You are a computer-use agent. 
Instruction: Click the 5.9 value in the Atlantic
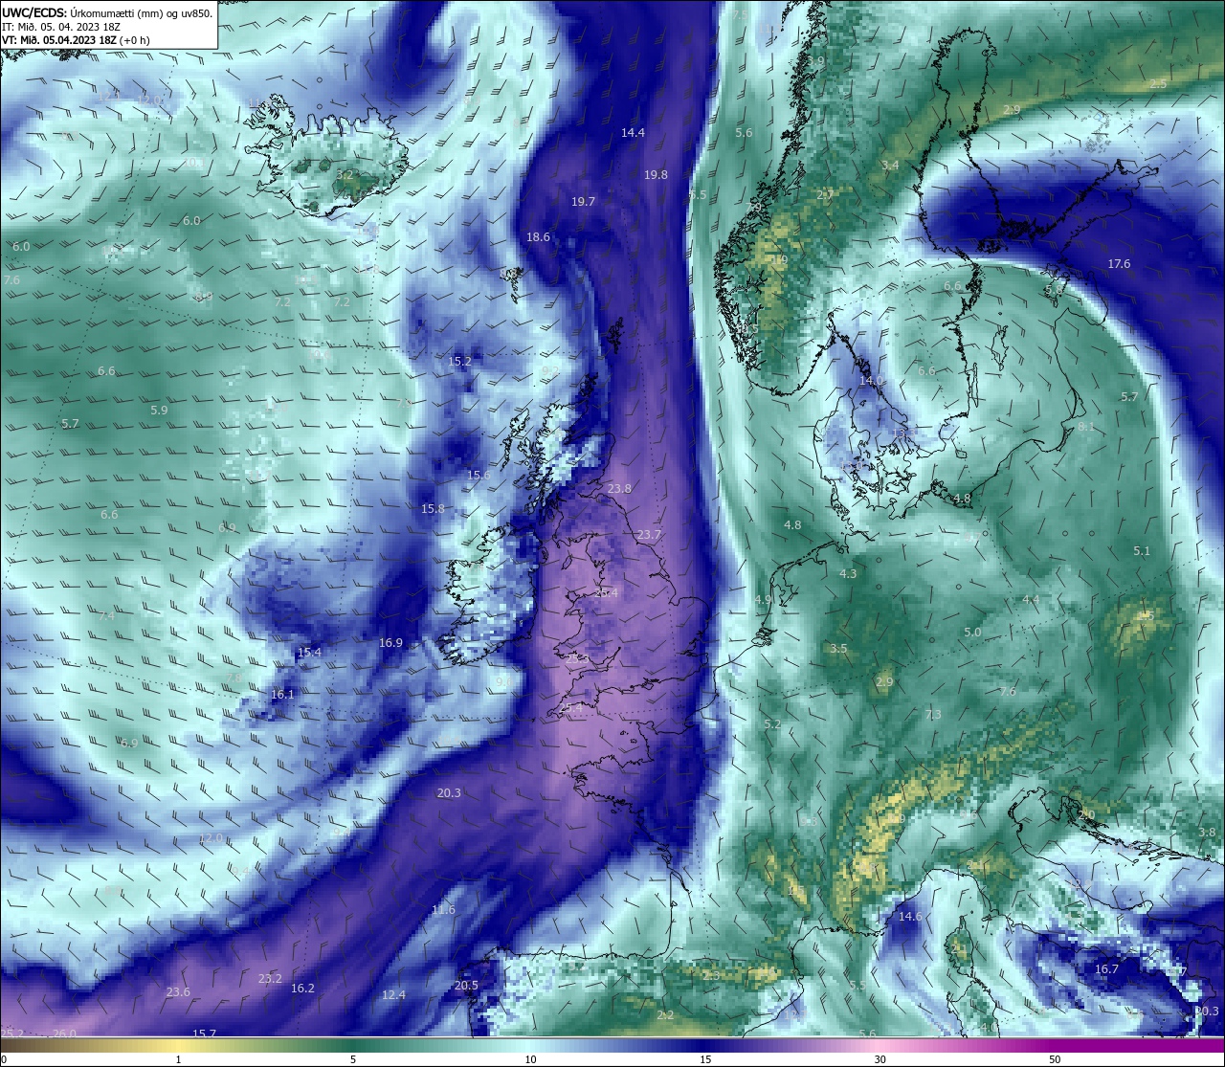[x=159, y=411]
